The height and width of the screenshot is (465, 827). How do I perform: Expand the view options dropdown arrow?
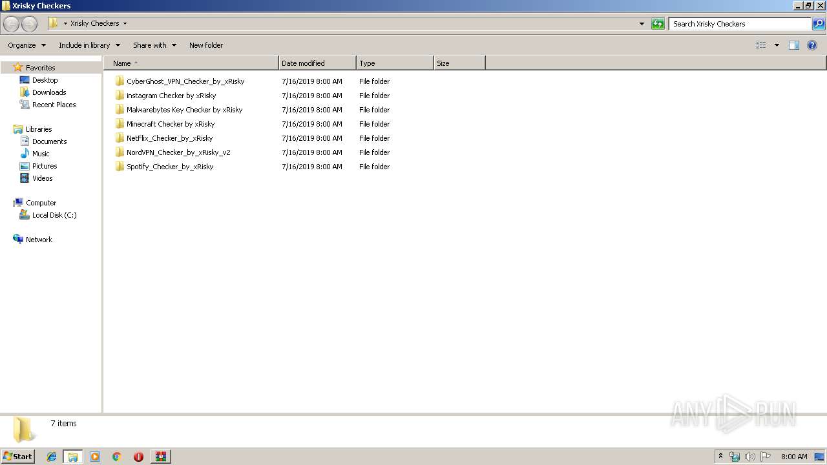(777, 45)
